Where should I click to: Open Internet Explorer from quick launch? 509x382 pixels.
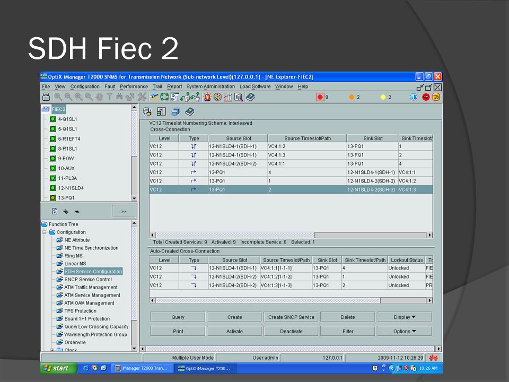point(85,368)
